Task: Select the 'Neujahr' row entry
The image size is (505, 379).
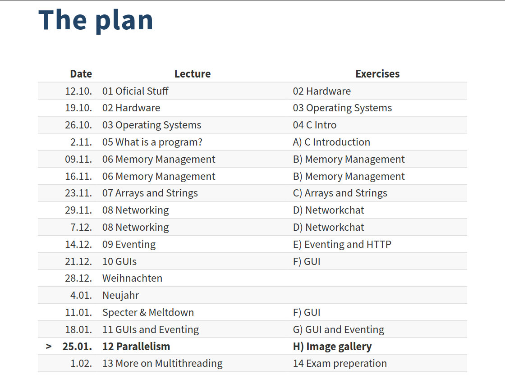Action: 121,295
